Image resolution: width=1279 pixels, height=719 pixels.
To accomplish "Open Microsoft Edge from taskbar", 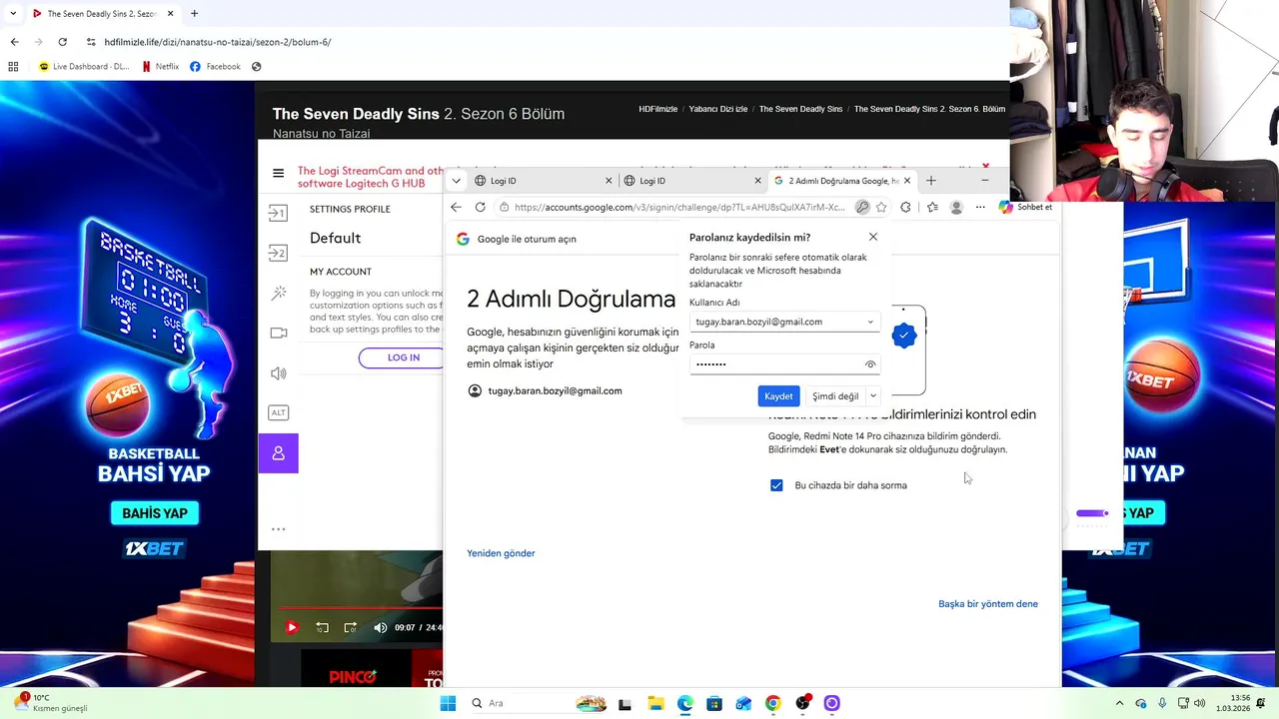I will point(685,704).
